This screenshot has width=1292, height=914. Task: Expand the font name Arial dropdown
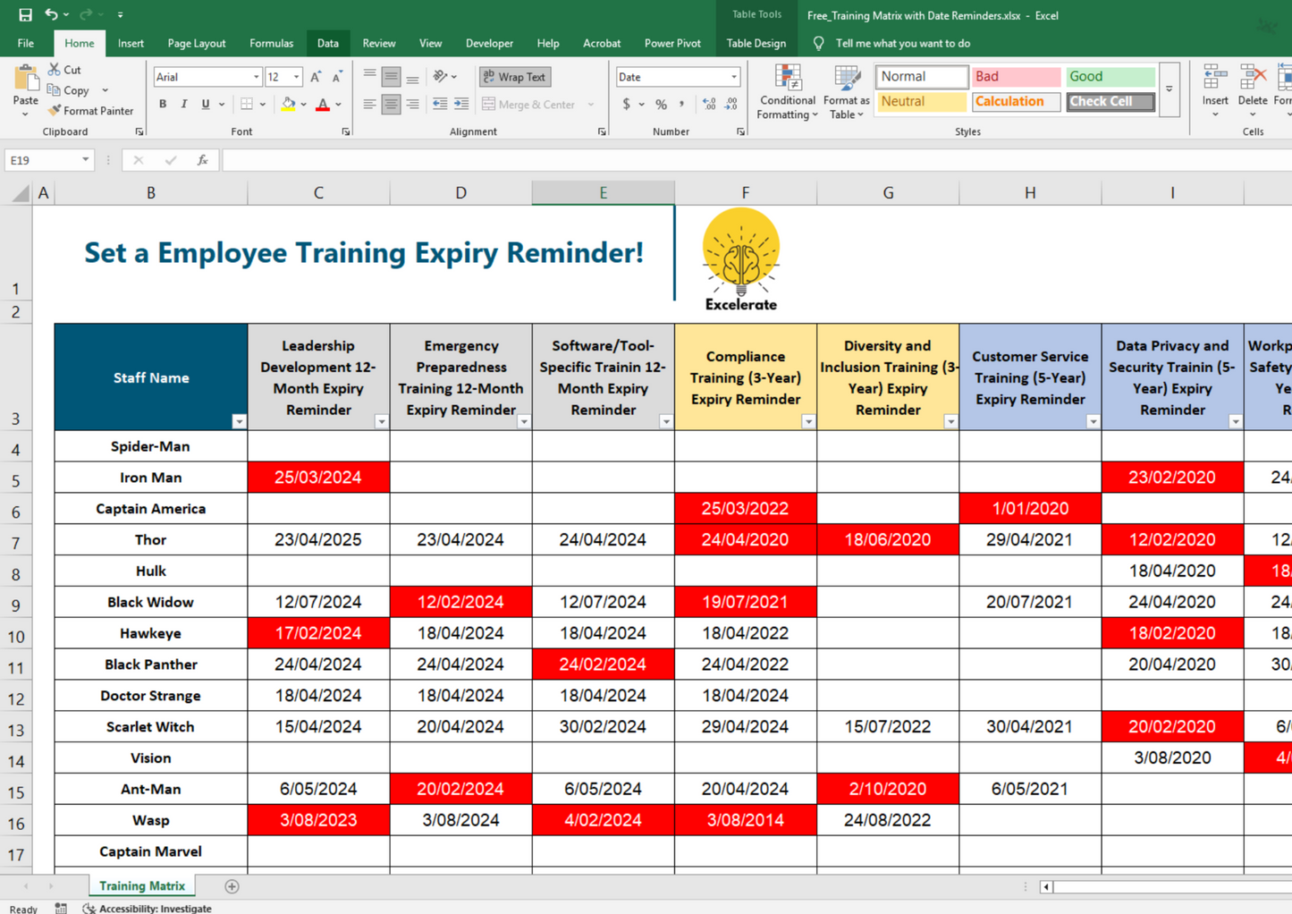[256, 78]
